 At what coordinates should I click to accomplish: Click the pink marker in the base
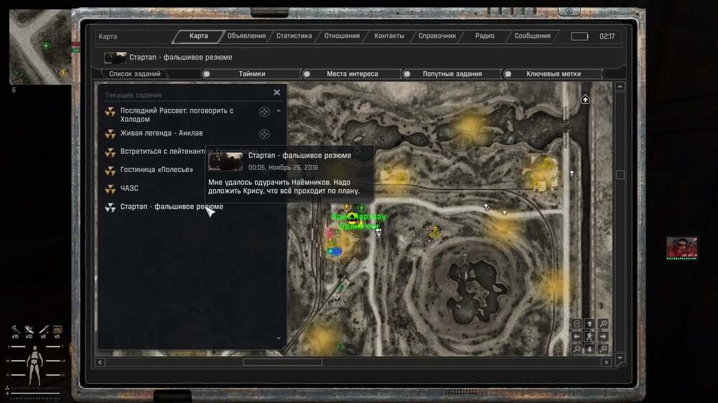(330, 233)
